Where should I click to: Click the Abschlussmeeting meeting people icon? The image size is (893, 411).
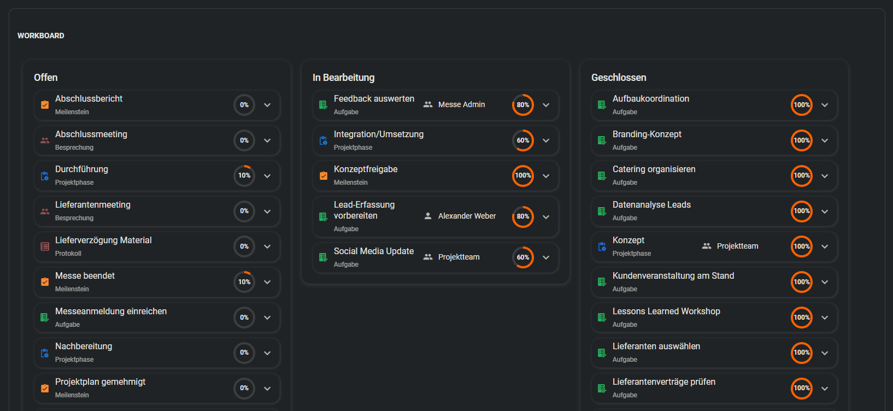(x=45, y=140)
